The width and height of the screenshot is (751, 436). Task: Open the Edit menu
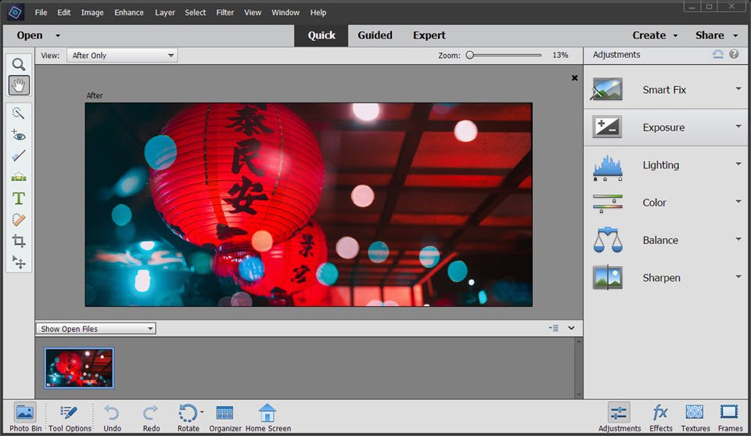click(63, 13)
